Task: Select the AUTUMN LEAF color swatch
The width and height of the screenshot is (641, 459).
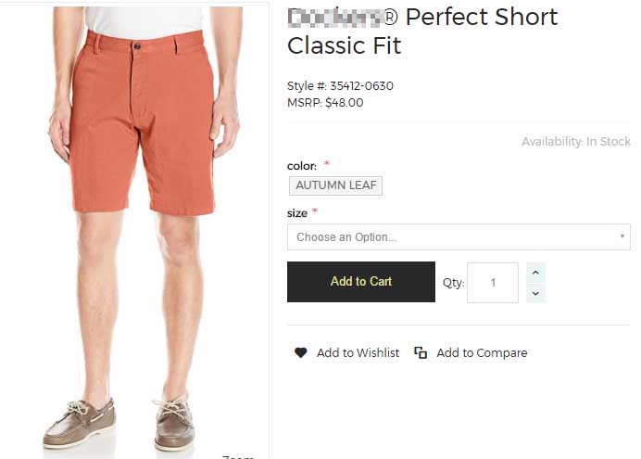Action: pos(335,185)
